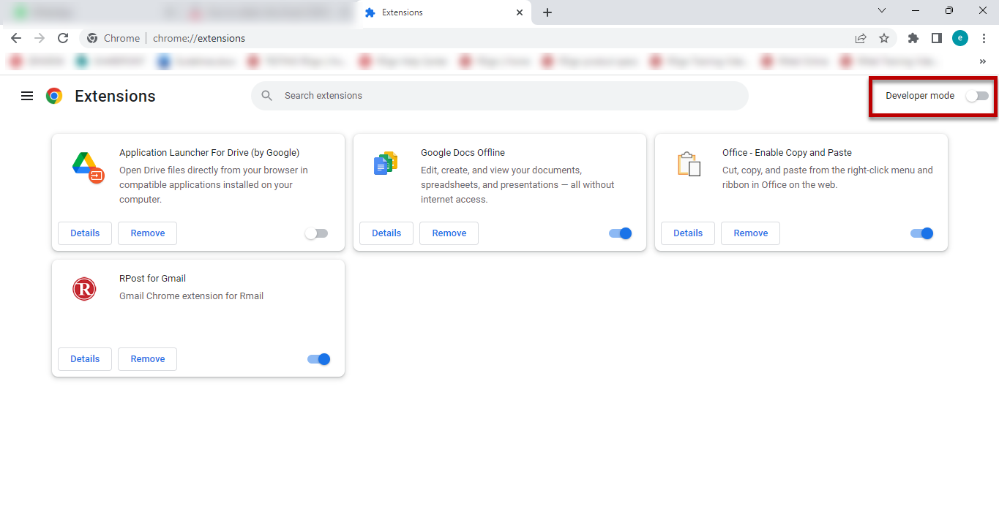
Task: Click the RPost for Gmail logo
Action: (x=84, y=290)
